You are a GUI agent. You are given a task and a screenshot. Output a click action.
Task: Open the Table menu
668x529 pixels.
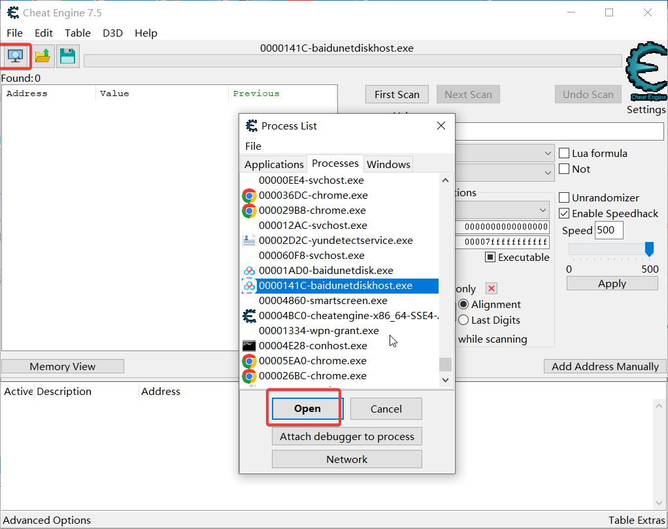click(78, 33)
